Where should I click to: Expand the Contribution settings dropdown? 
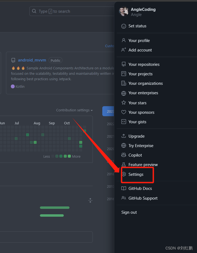(x=74, y=110)
